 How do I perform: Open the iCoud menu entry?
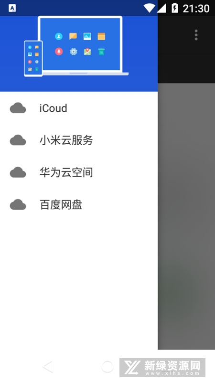point(79,108)
